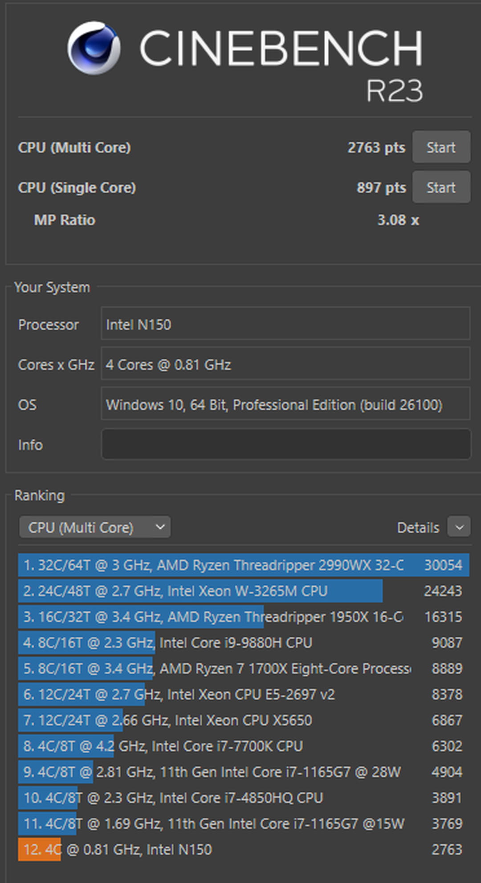Start the CPU Multi Core benchmark
Image resolution: width=481 pixels, height=883 pixels.
click(441, 147)
